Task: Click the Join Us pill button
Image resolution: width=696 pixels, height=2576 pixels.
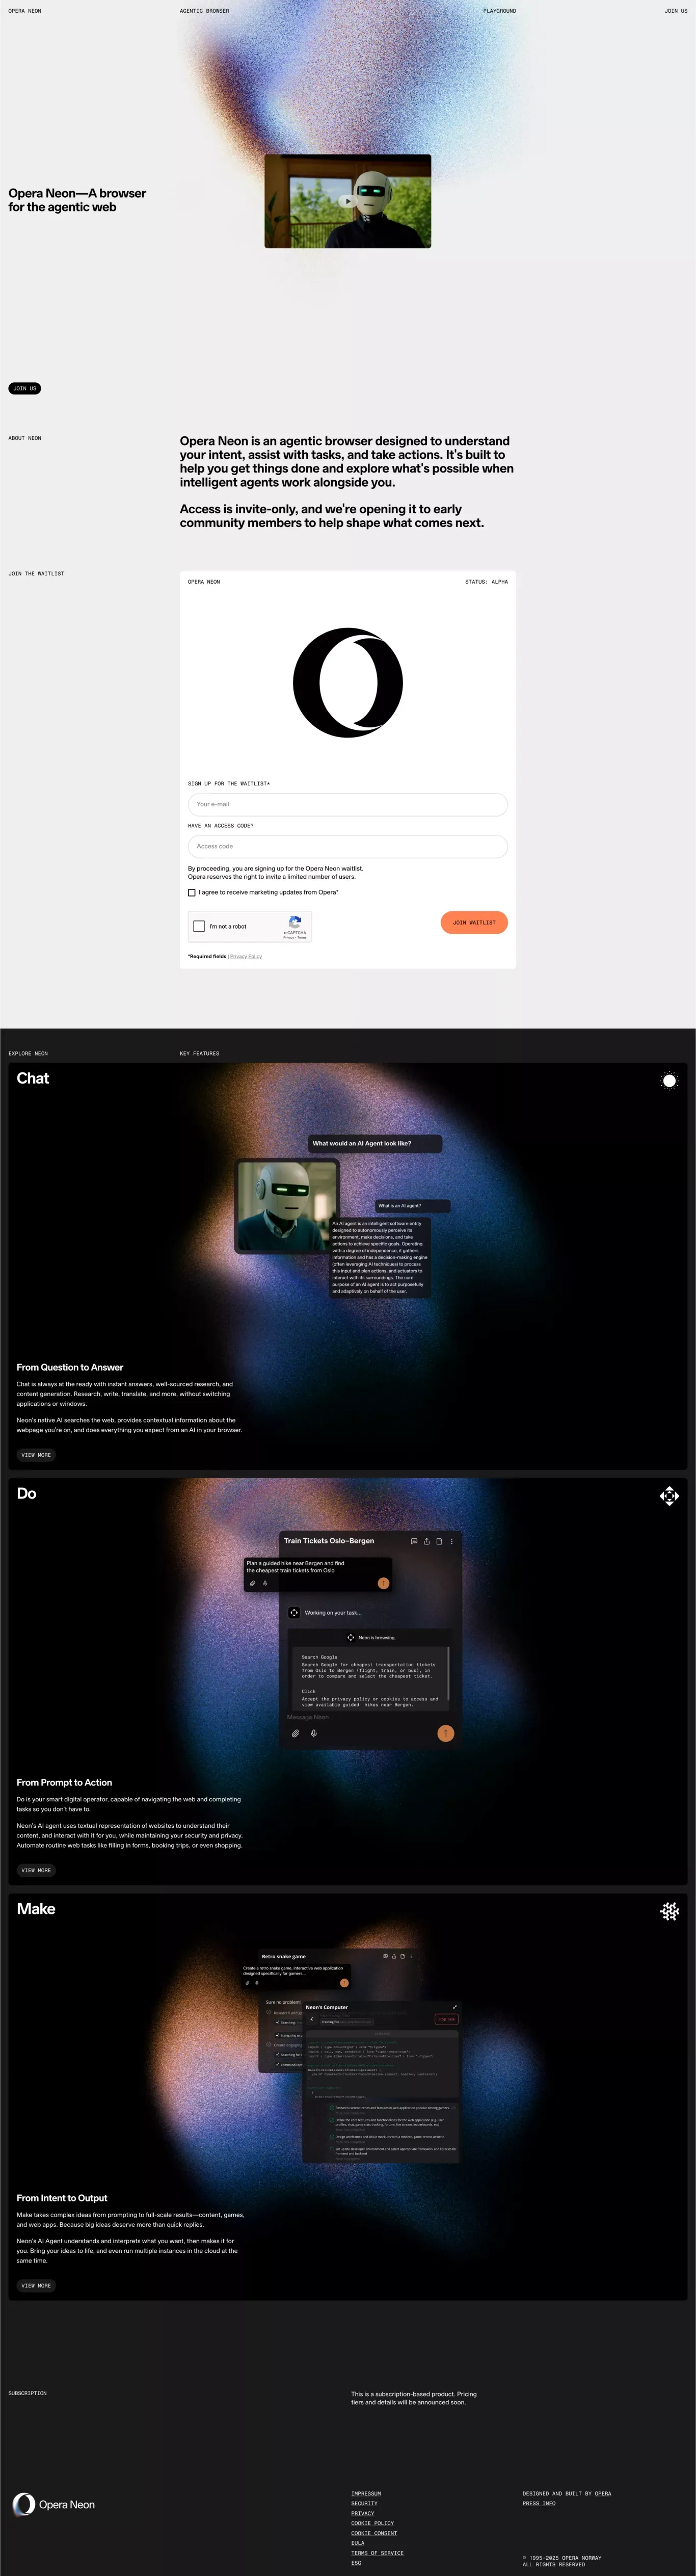Action: coord(25,388)
